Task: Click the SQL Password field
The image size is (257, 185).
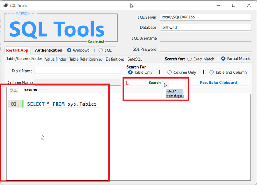Action: tap(206, 49)
